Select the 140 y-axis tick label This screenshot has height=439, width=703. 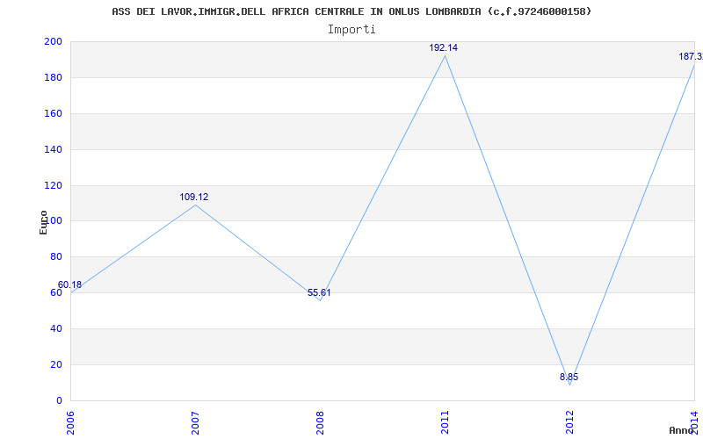click(53, 149)
